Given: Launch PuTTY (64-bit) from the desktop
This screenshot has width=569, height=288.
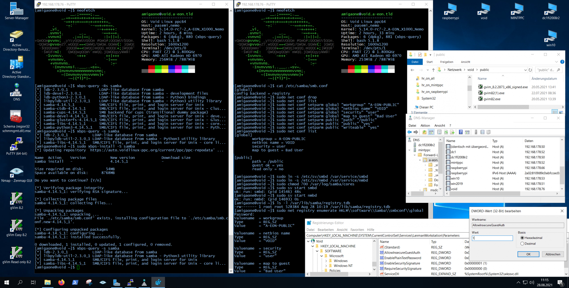Looking at the screenshot, I should (17, 146).
